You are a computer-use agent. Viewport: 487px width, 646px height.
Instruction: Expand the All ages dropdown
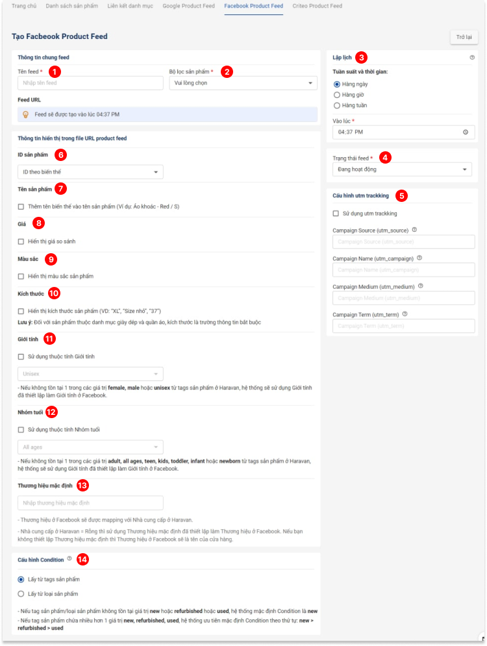[90, 447]
